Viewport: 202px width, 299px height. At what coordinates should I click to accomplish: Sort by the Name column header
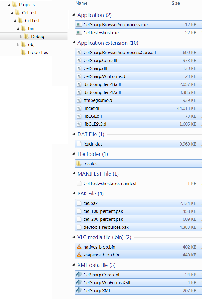coord(82,3)
